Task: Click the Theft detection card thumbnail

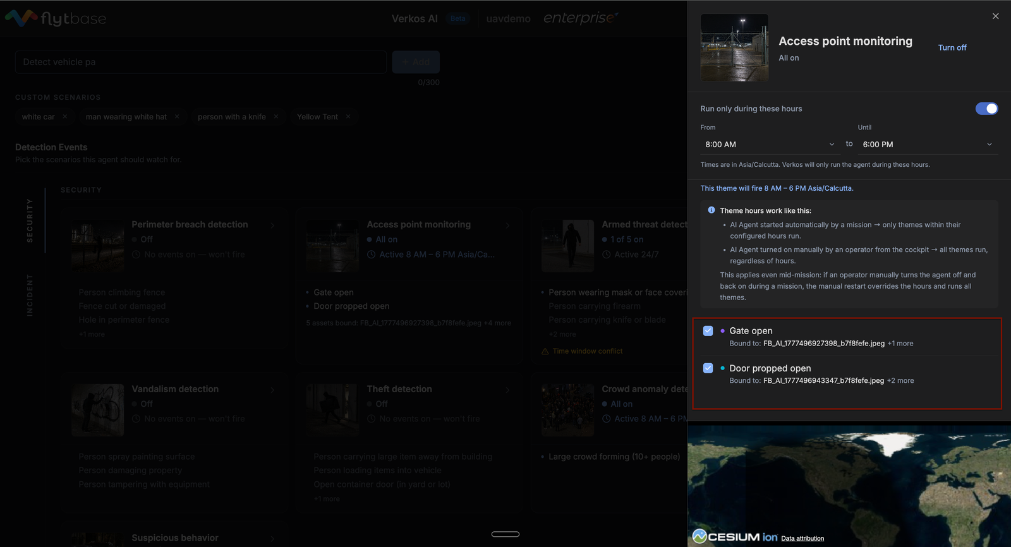Action: pos(333,410)
